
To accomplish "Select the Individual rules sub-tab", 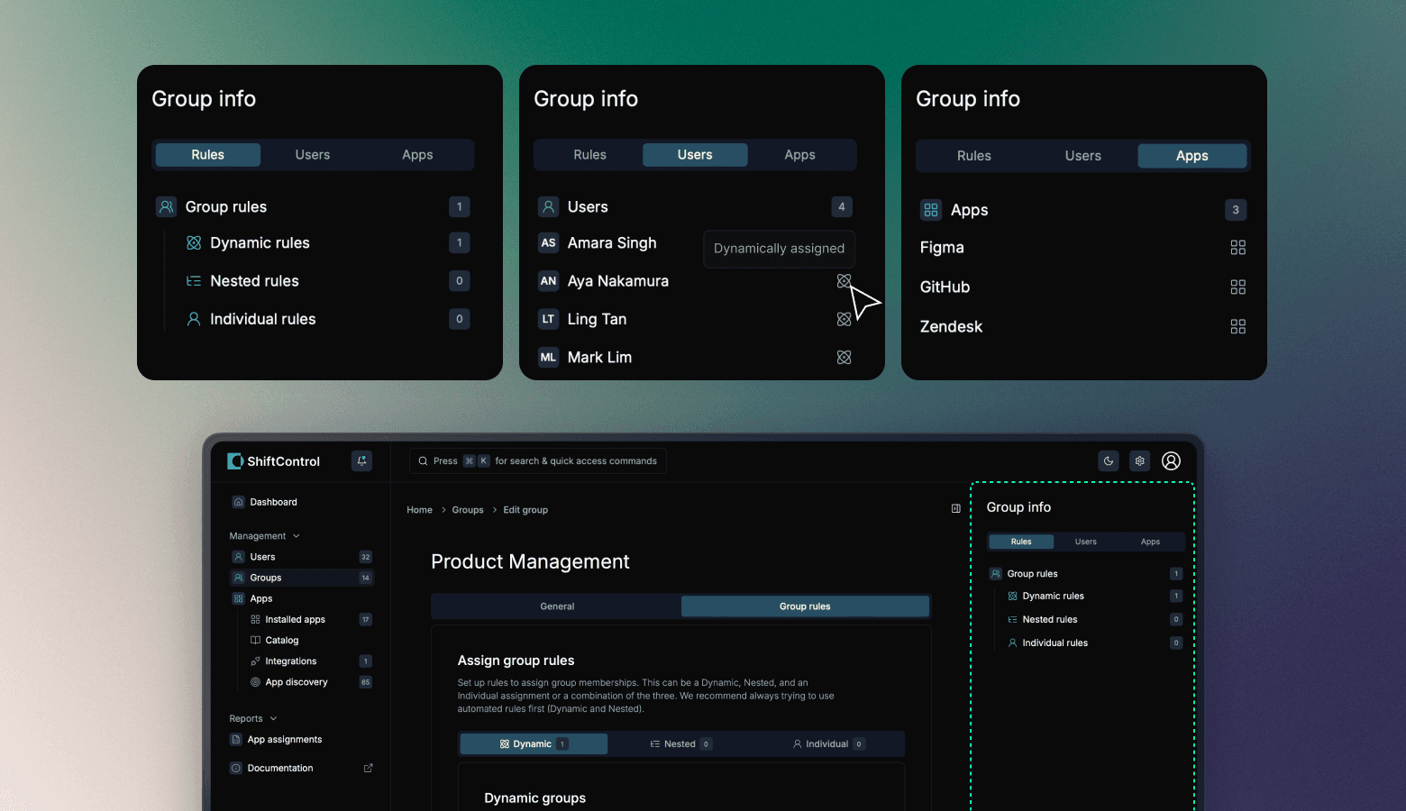I will tap(828, 744).
